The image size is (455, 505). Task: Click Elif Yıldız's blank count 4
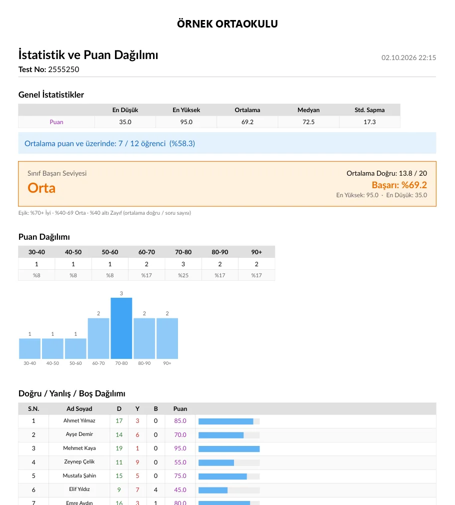[155, 490]
